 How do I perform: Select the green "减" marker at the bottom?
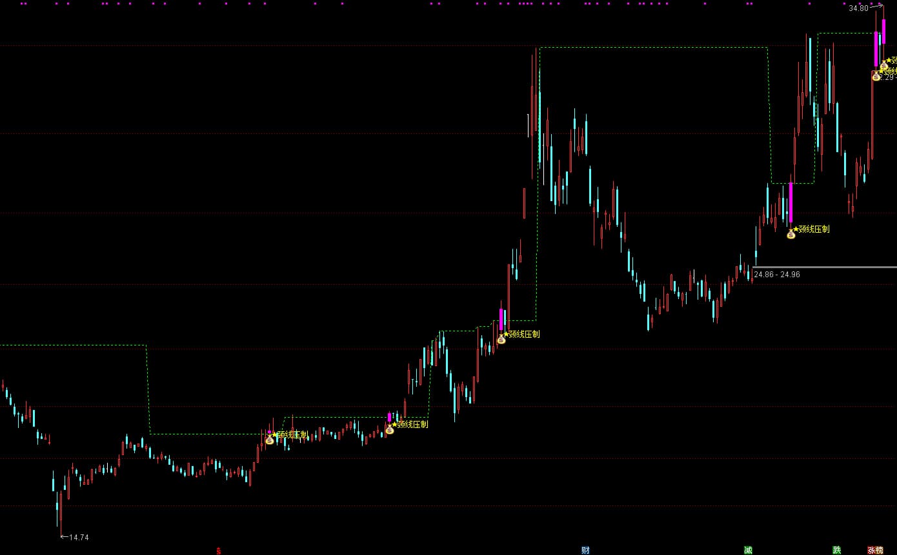[x=748, y=550]
